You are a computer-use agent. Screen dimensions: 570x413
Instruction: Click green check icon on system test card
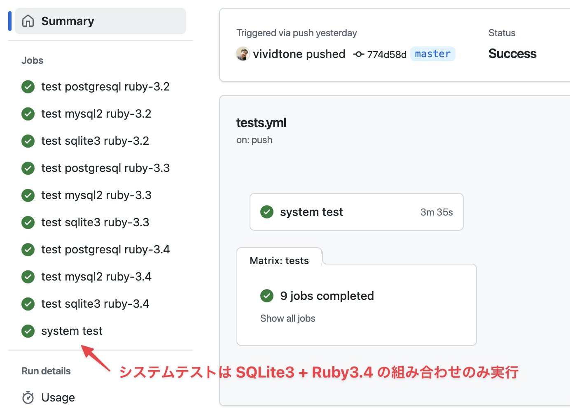(267, 212)
